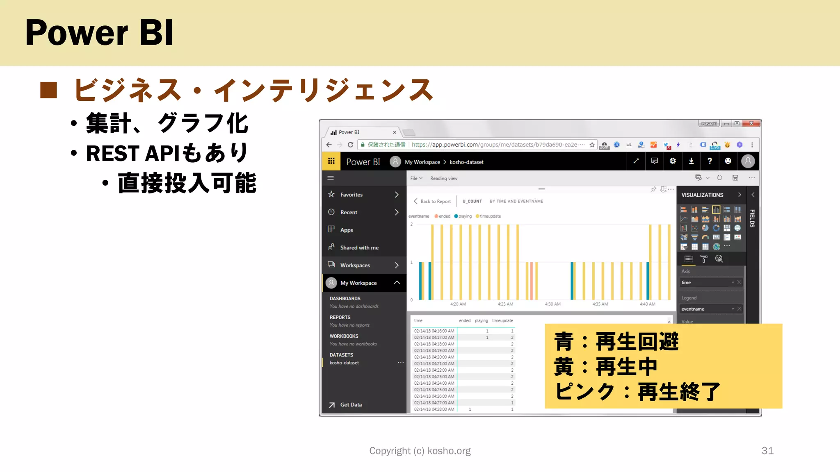The image size is (840, 472).
Task: Expand the Recent chevron
Action: point(397,212)
